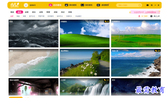Viewport: 167px width, 98px height.
Task: Select the 精选 category
Action: click(x=12, y=12)
